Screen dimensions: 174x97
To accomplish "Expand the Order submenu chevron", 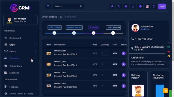I will [35, 45].
